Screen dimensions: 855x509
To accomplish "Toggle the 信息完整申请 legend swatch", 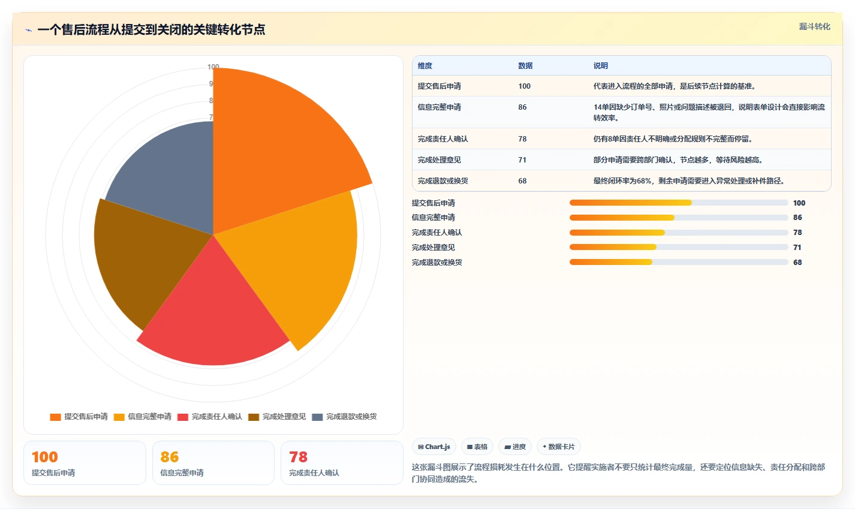I will (x=119, y=417).
